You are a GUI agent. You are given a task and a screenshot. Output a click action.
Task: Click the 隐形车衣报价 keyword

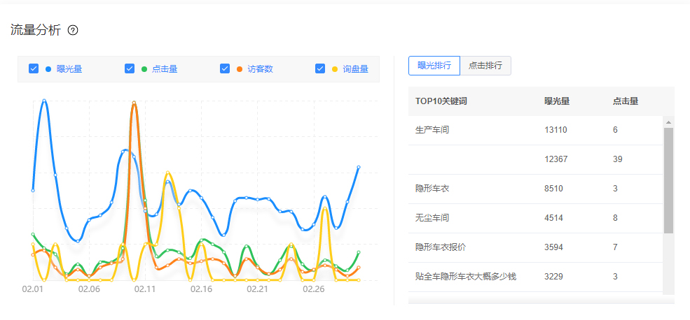click(x=441, y=247)
